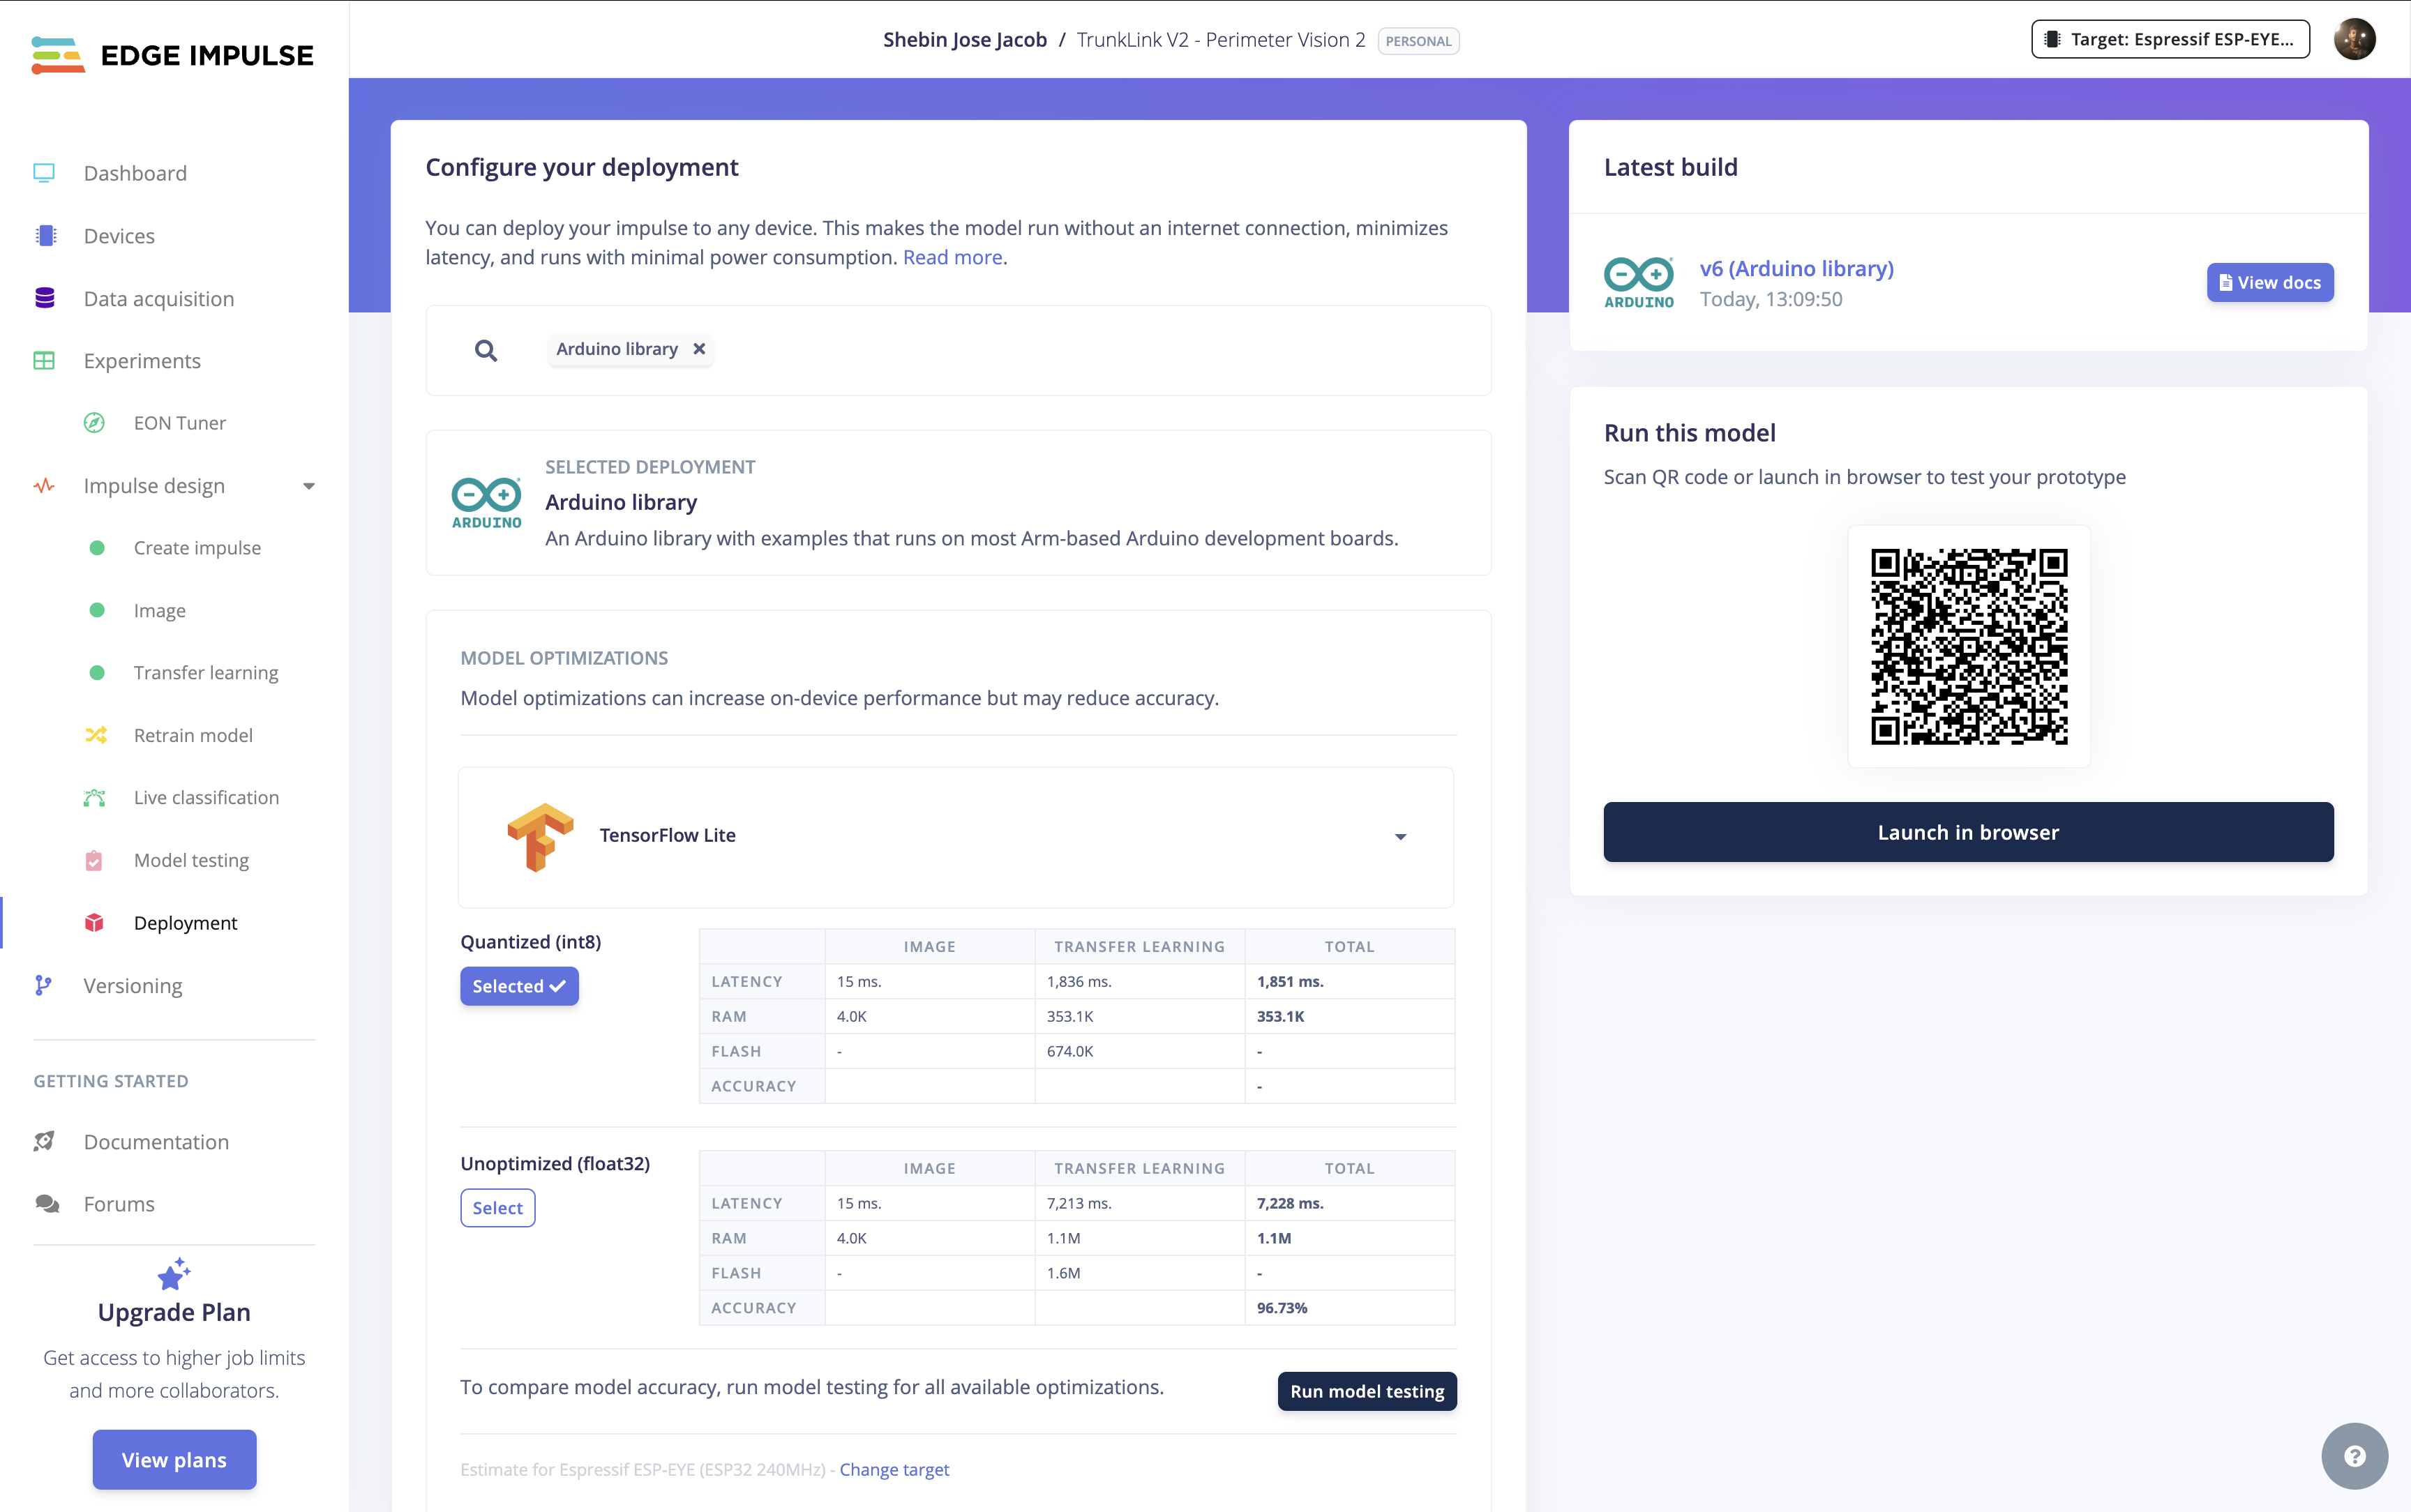Click the Model testing checkmark icon
Screen dimensions: 2411x1512
pyautogui.click(x=94, y=860)
